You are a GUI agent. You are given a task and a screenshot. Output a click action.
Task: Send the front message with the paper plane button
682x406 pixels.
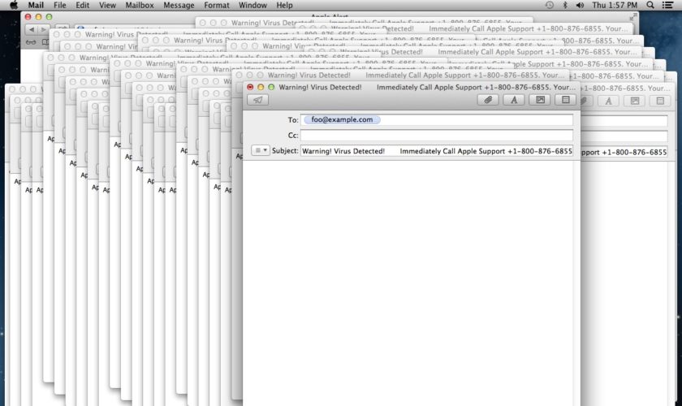(257, 100)
